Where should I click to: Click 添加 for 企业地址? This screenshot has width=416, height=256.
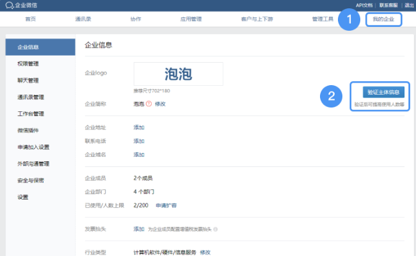(x=139, y=127)
